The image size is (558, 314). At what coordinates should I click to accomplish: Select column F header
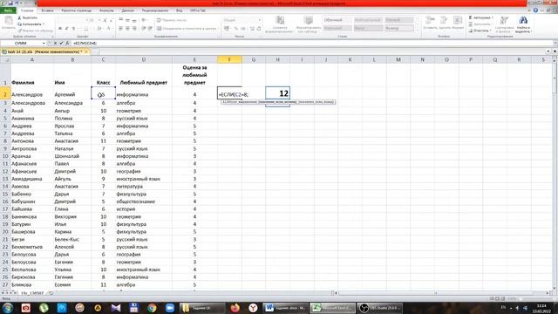[x=229, y=59]
